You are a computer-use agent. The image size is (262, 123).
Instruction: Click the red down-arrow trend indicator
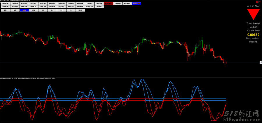(253, 14)
